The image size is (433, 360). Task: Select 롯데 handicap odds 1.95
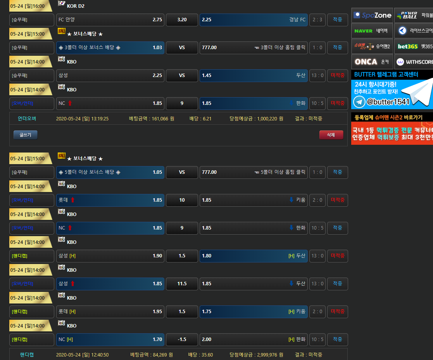click(x=110, y=312)
